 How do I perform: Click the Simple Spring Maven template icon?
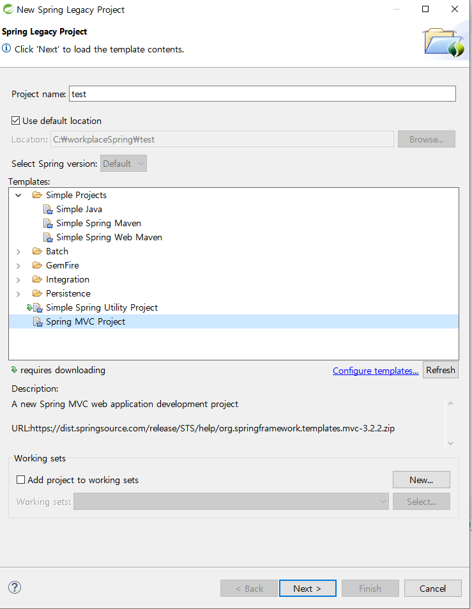48,223
